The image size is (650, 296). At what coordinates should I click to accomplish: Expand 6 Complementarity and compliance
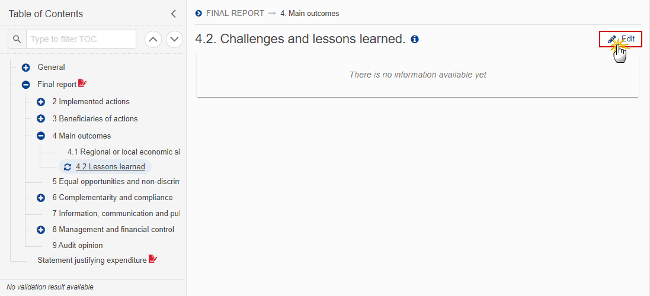pos(41,198)
